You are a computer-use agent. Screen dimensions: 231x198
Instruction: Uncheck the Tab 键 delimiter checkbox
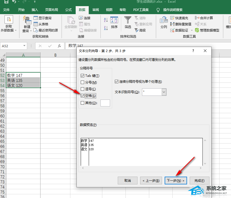pos(82,76)
